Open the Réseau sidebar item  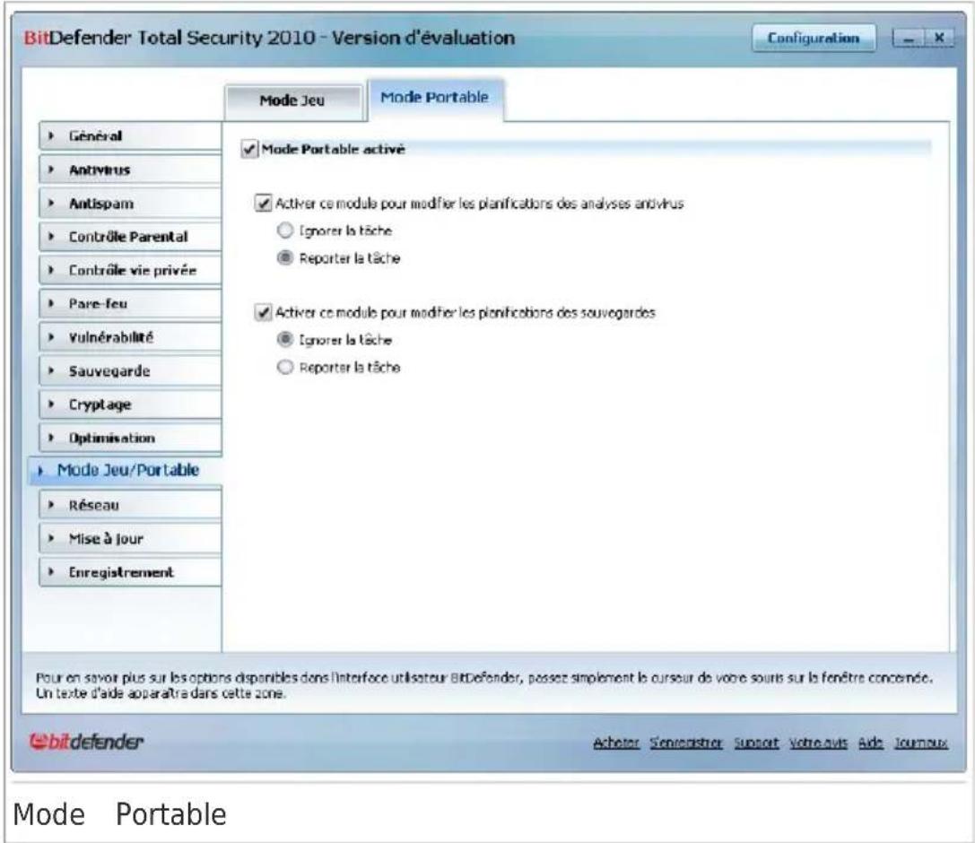pyautogui.click(x=130, y=505)
